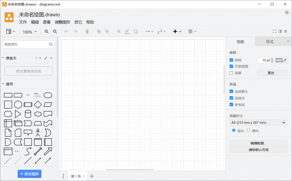Image resolution: width=292 pixels, height=181 pixels.
Task: Click the fullscreen icon in toolbar
Action: click(x=274, y=31)
